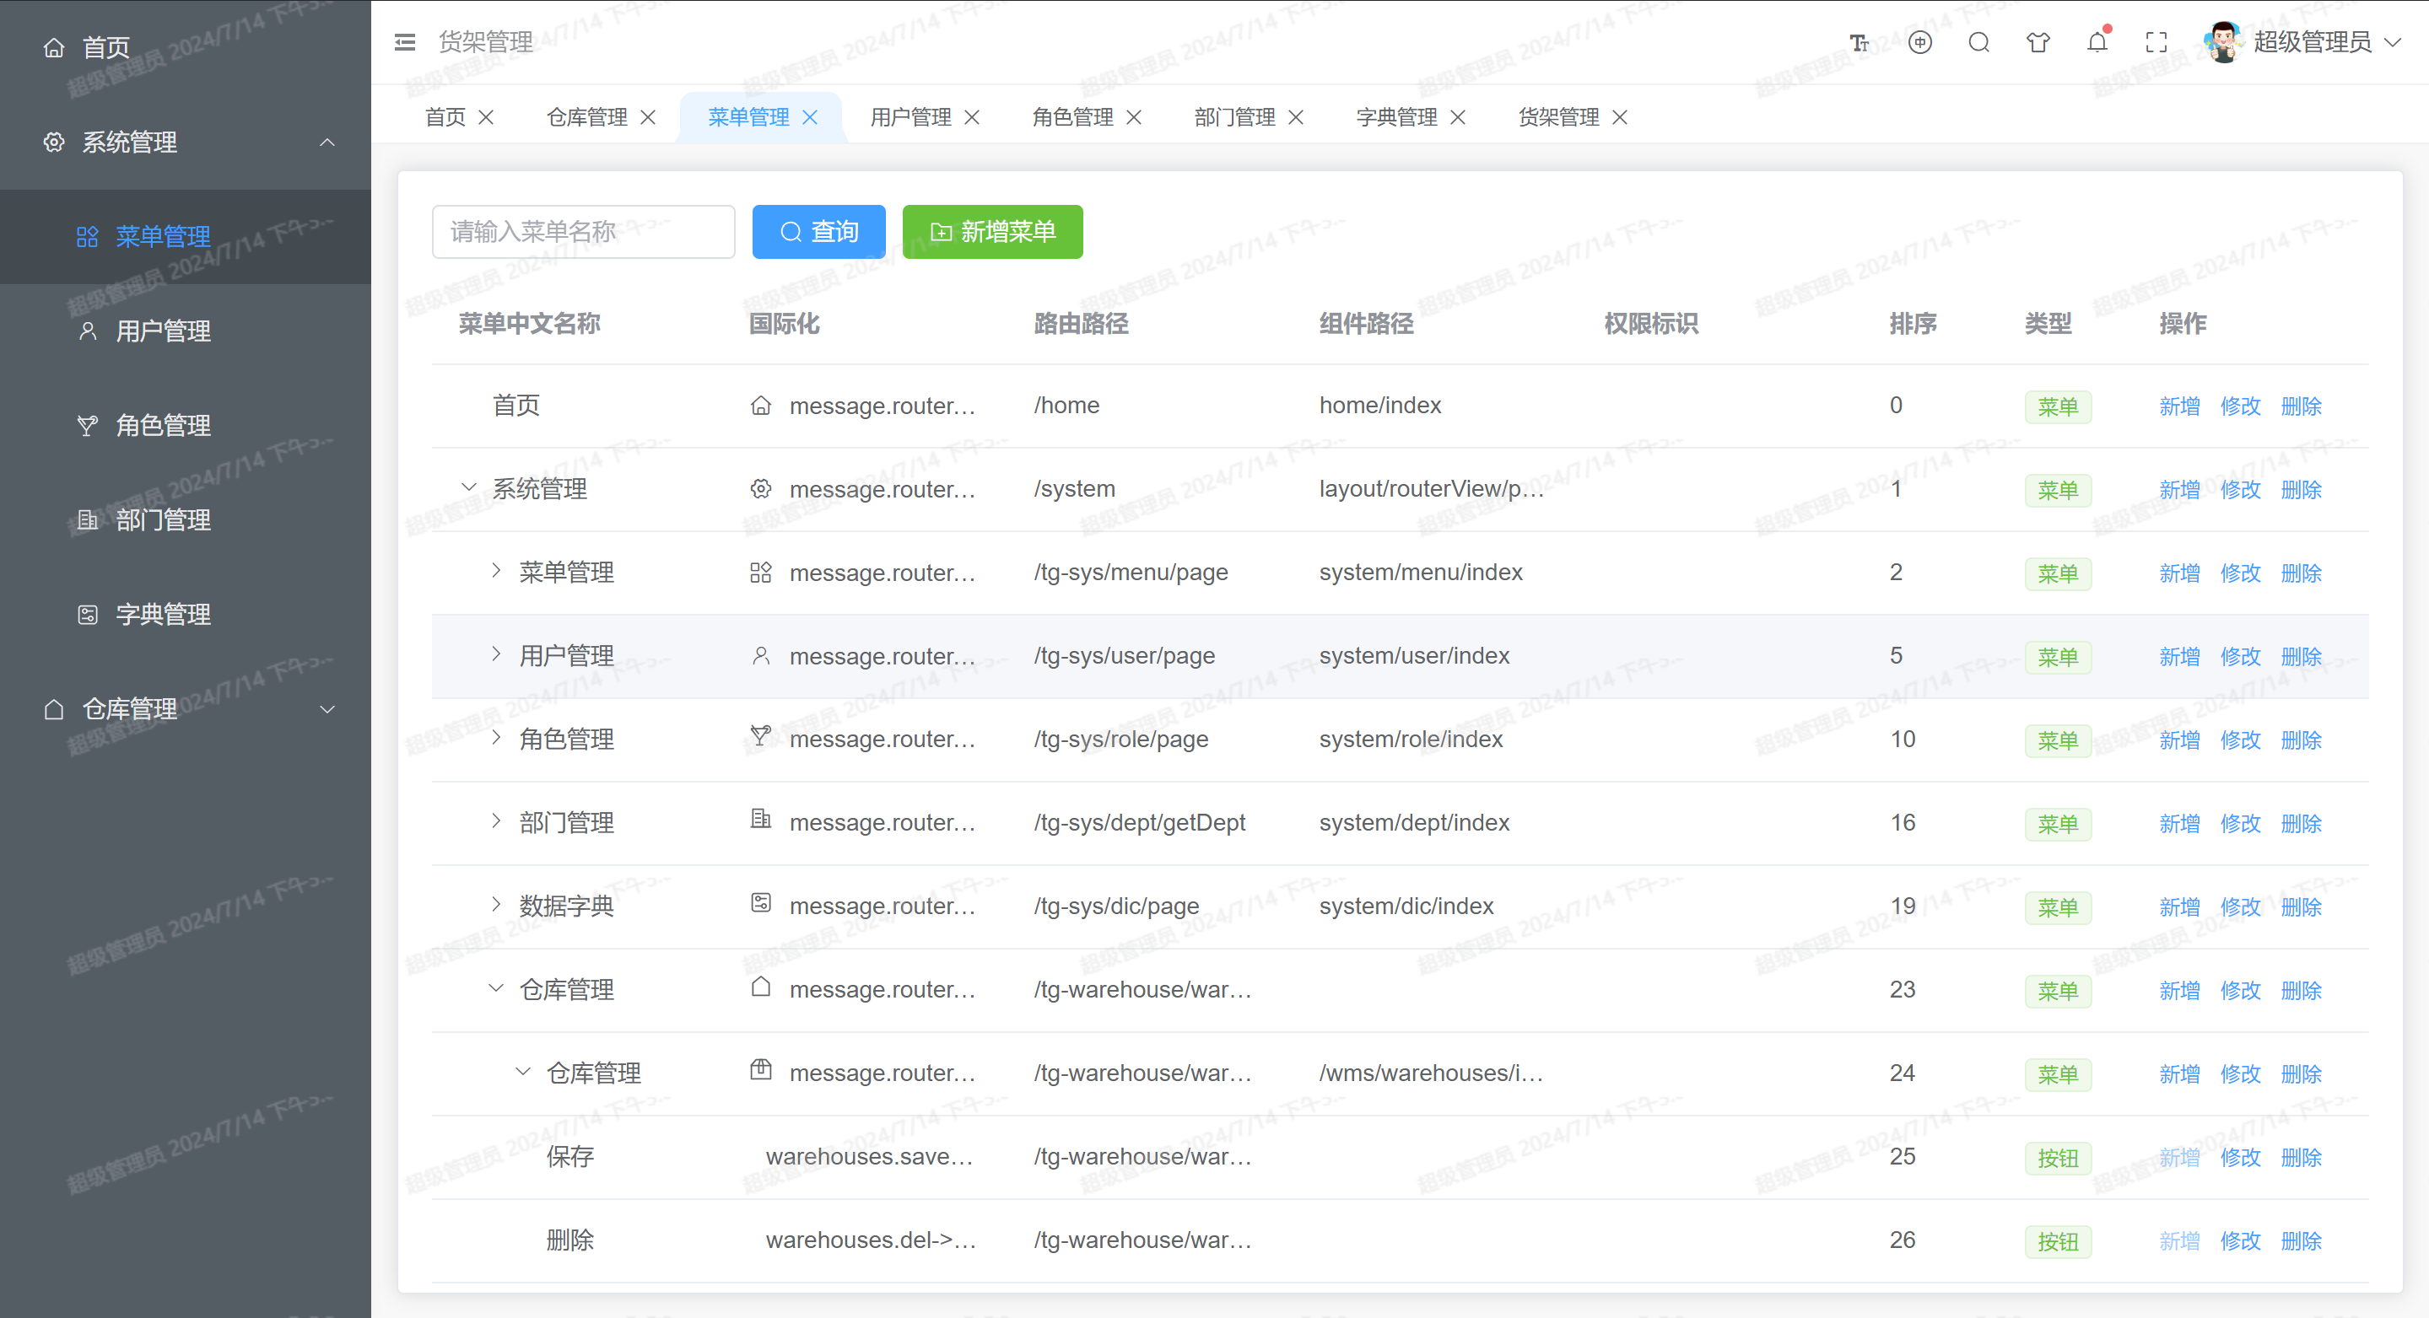Close the 仓库管理 tab with its X
2429x1318 pixels.
click(x=648, y=117)
